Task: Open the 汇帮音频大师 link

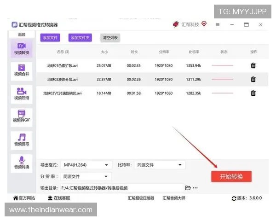Action: click(x=174, y=198)
